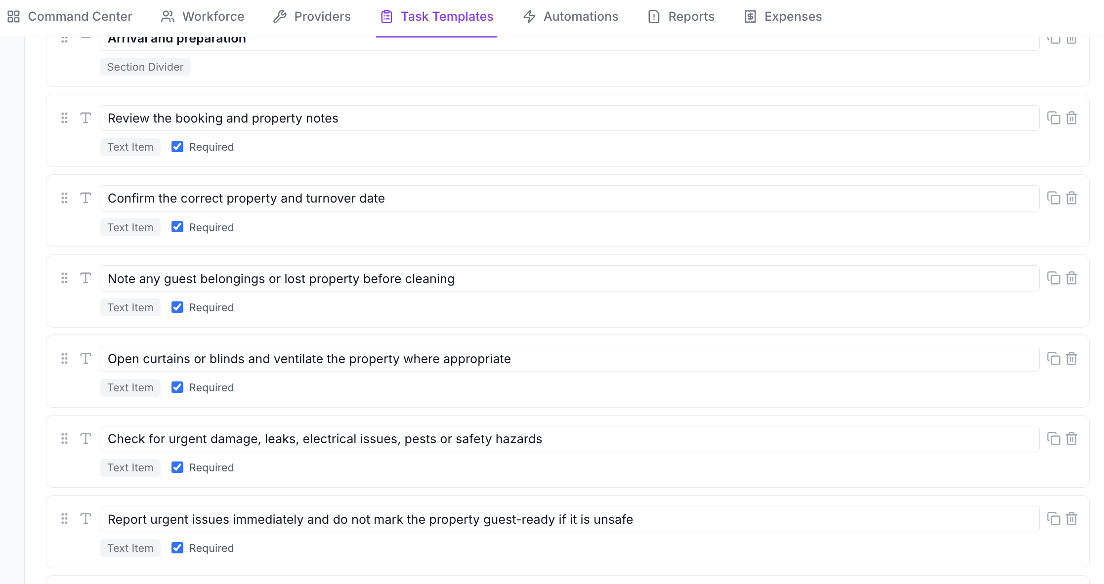The width and height of the screenshot is (1104, 584).
Task: Click the text type icon beside 'Review the booking' item
Action: click(x=85, y=118)
